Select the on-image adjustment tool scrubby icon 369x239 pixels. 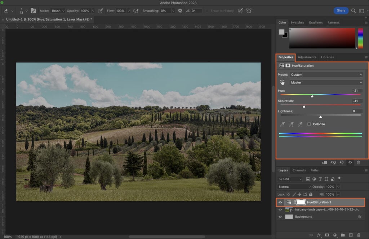(282, 82)
